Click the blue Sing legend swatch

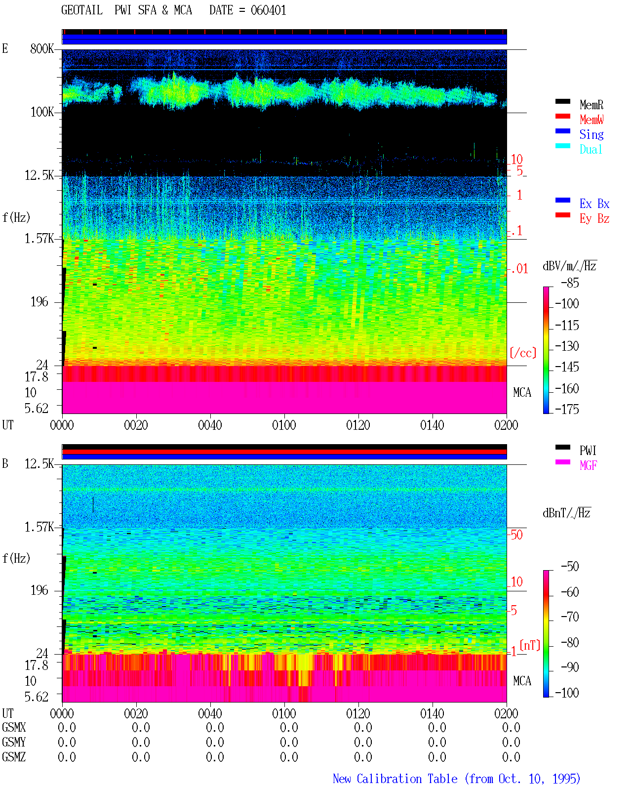tap(563, 131)
